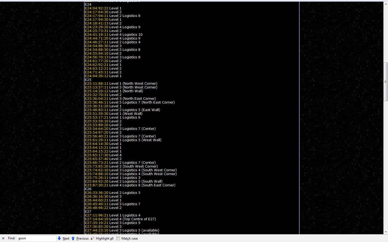
Task: Select E24:17:94:30 Level 1 entry
Action: coord(103,19)
